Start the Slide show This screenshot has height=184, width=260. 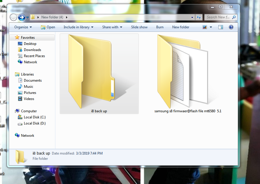[139, 27]
